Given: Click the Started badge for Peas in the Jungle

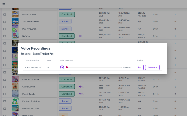Looking at the screenshot, I should (x=65, y=29).
